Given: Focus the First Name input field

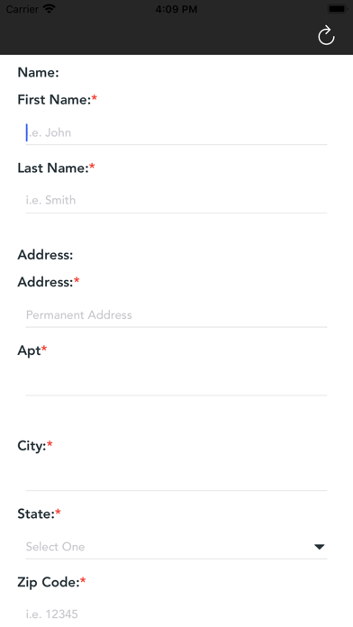Looking at the screenshot, I should (176, 132).
